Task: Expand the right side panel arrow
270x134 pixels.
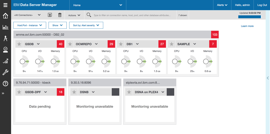Action: [x=268, y=78]
